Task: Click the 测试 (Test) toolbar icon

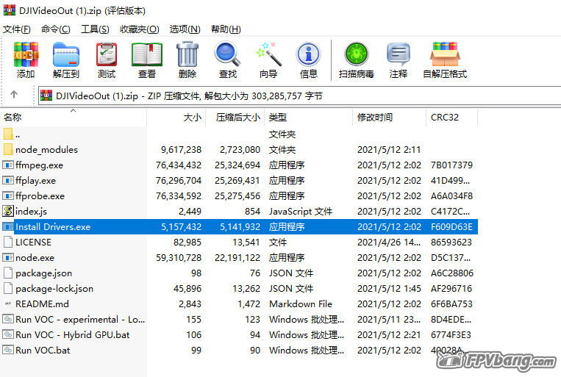Action: [107, 54]
